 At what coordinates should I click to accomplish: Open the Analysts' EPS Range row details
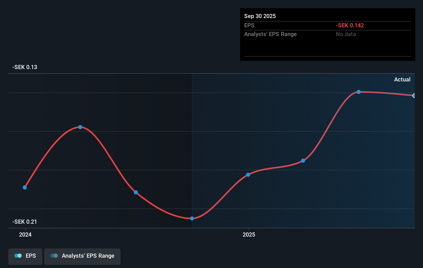[270, 34]
